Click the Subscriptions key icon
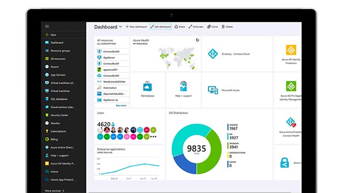The height and width of the screenshot is (193, 344). 47,131
